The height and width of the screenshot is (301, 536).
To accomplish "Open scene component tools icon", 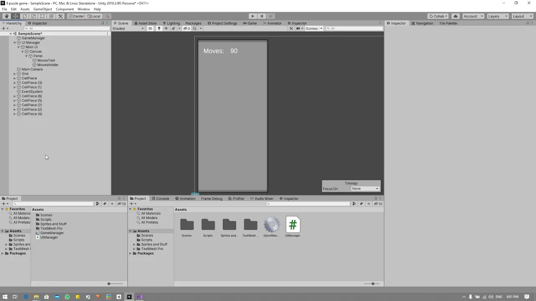I will pyautogui.click(x=291, y=28).
